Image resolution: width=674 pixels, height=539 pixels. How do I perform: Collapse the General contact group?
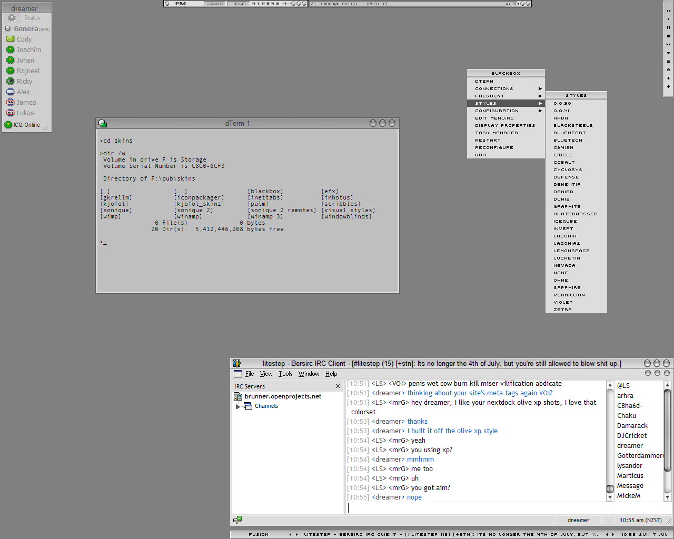8,28
